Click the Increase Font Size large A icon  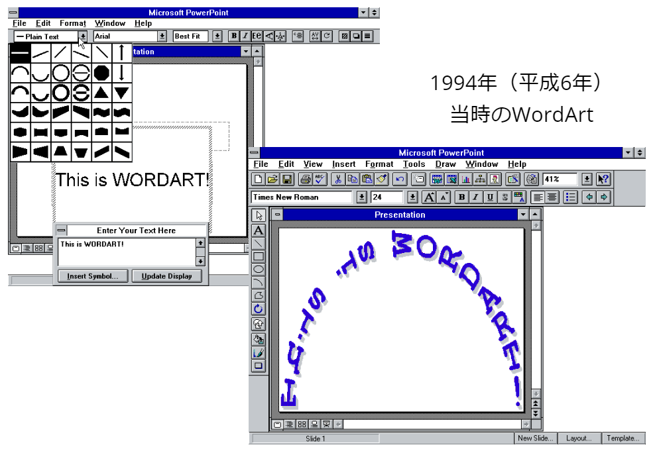tap(429, 197)
